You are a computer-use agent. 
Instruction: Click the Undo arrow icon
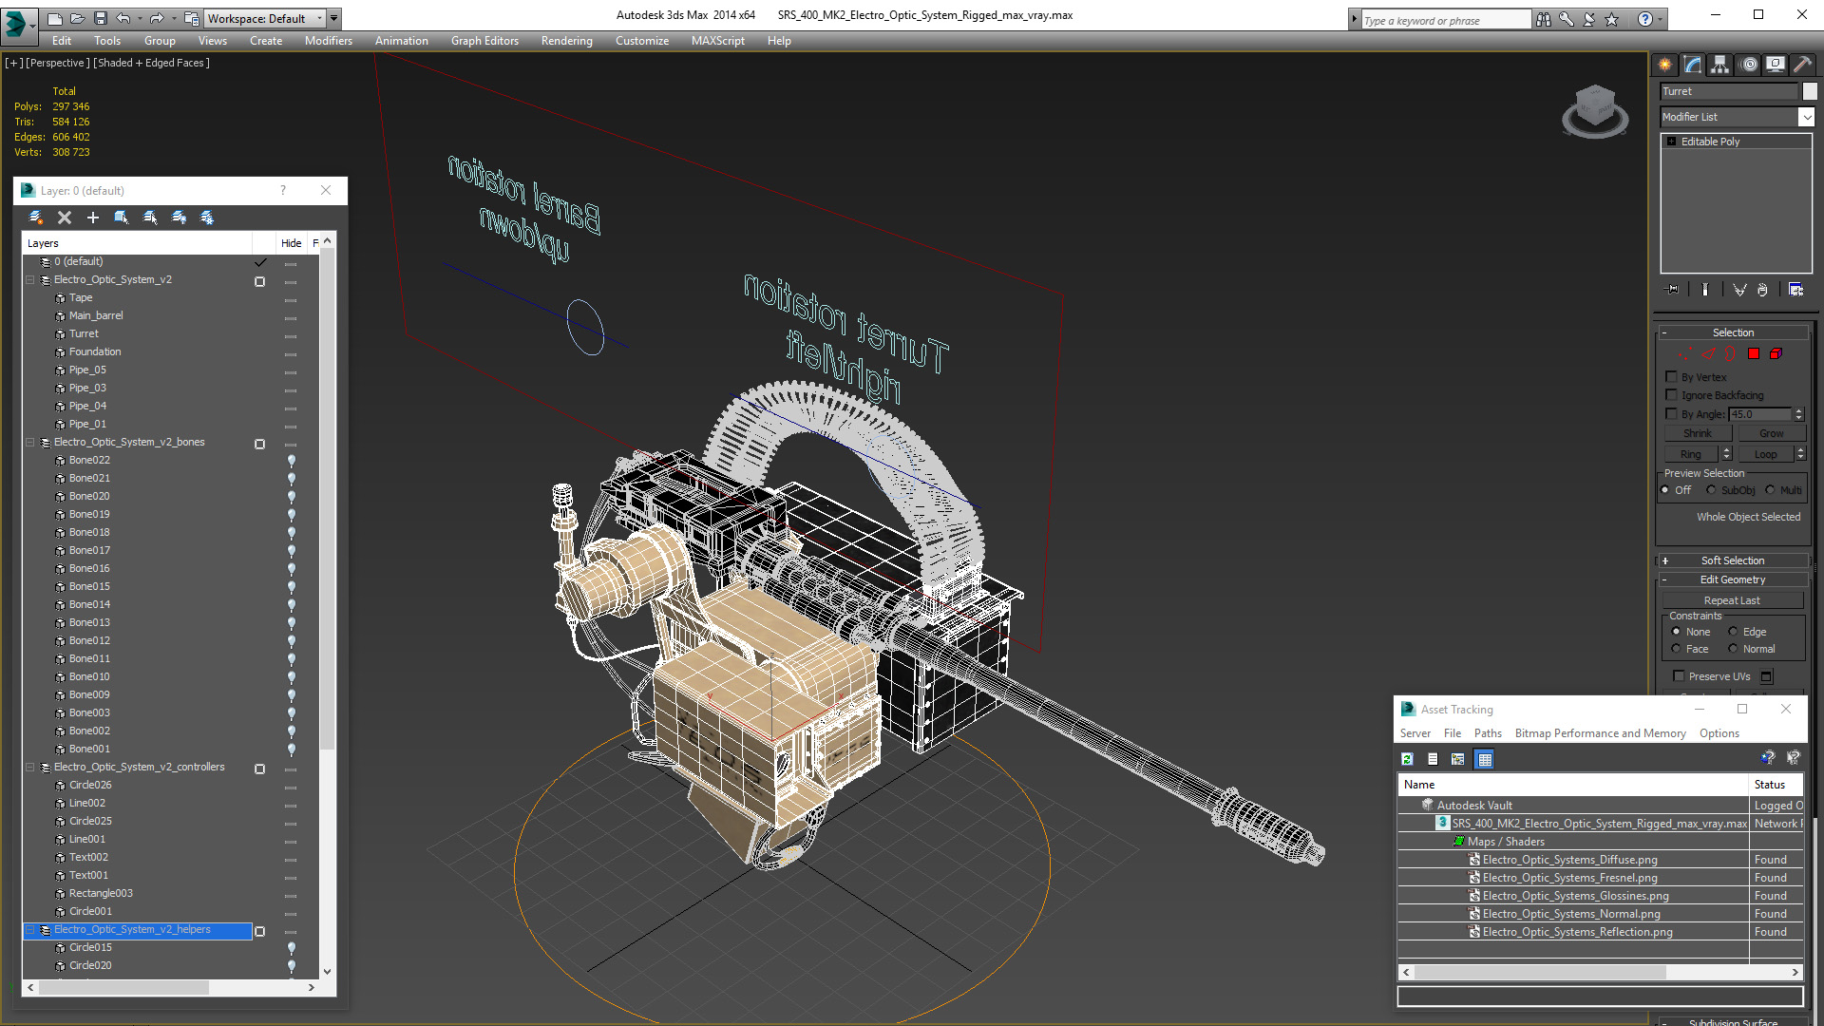(123, 18)
